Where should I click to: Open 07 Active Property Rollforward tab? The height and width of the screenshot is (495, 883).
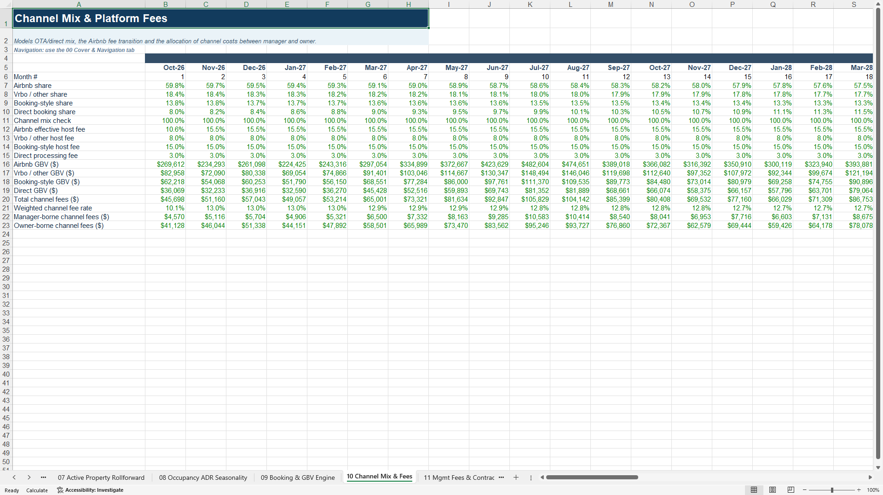click(101, 478)
